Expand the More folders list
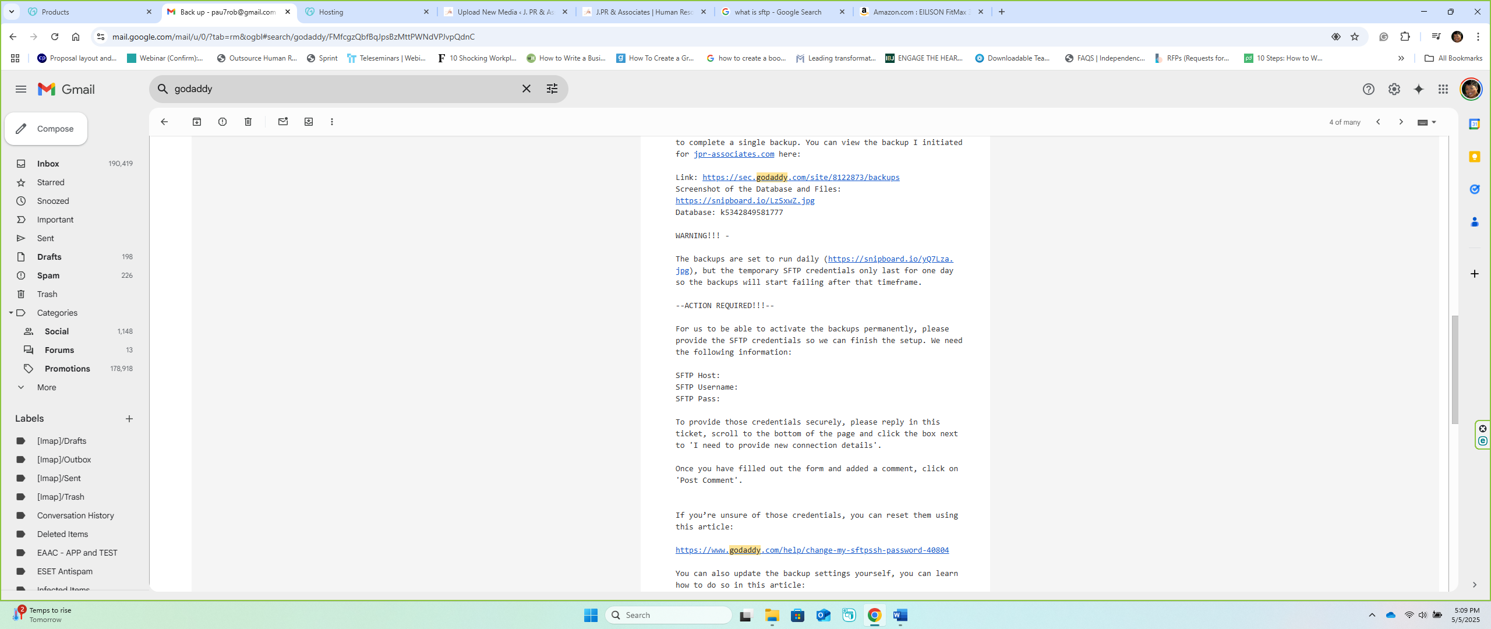1491x629 pixels. click(x=47, y=387)
